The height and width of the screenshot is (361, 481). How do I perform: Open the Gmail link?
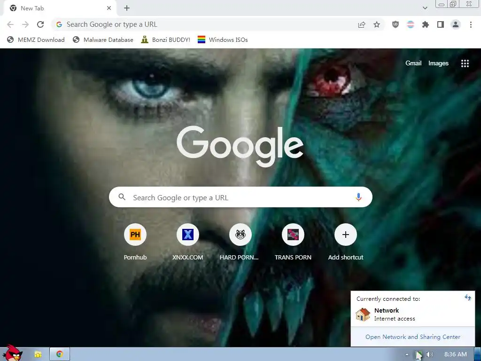tap(413, 63)
